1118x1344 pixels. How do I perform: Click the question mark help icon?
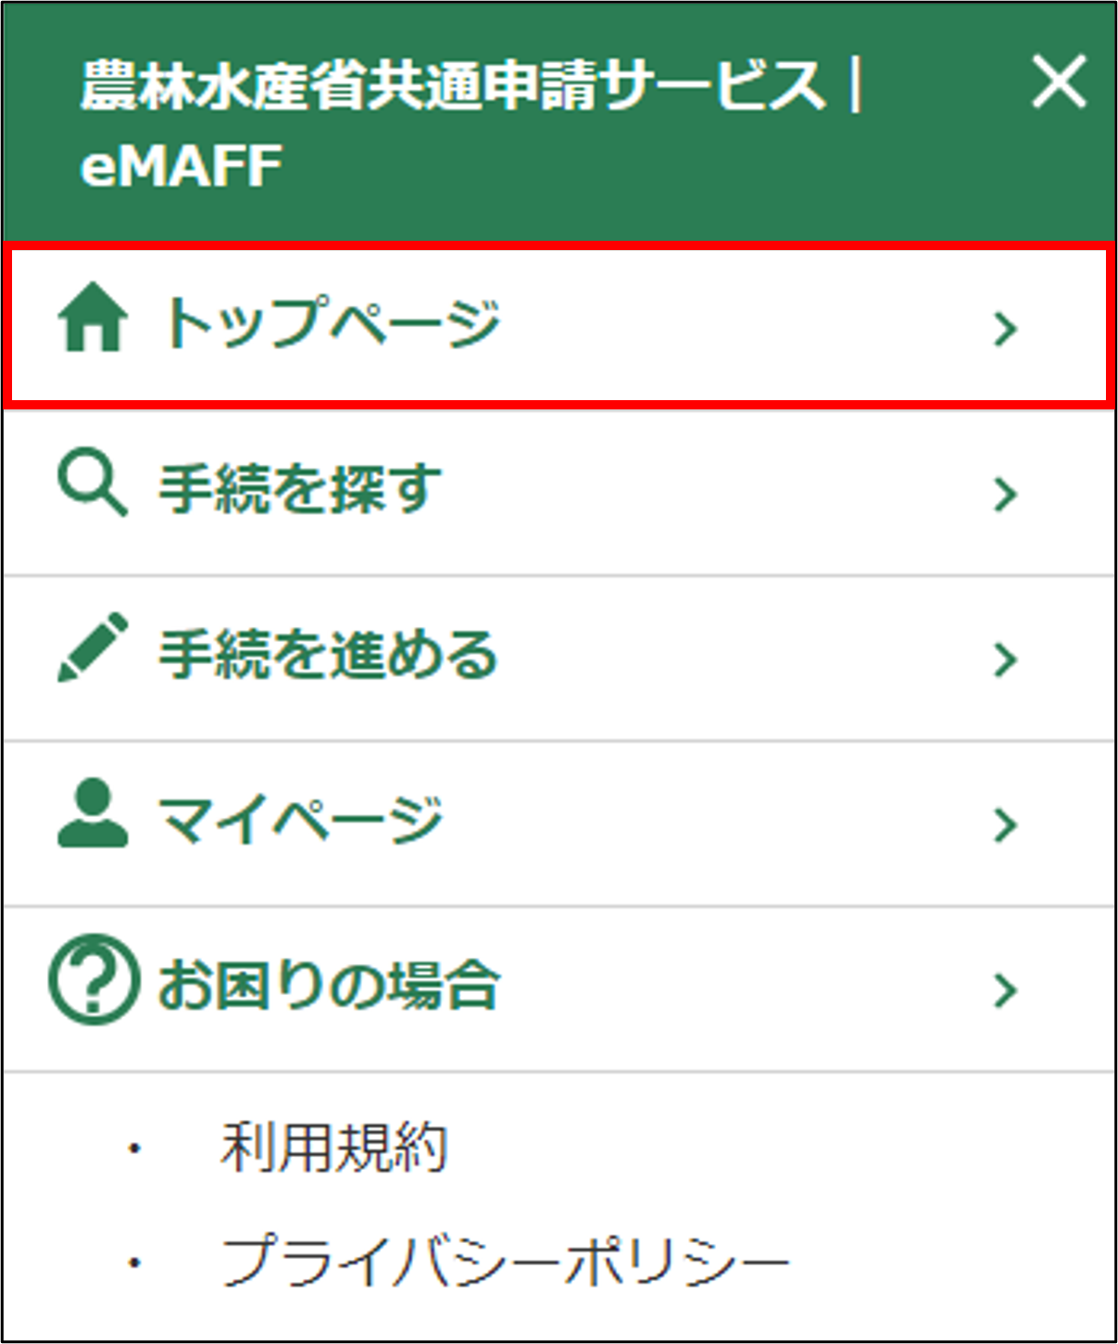(94, 980)
